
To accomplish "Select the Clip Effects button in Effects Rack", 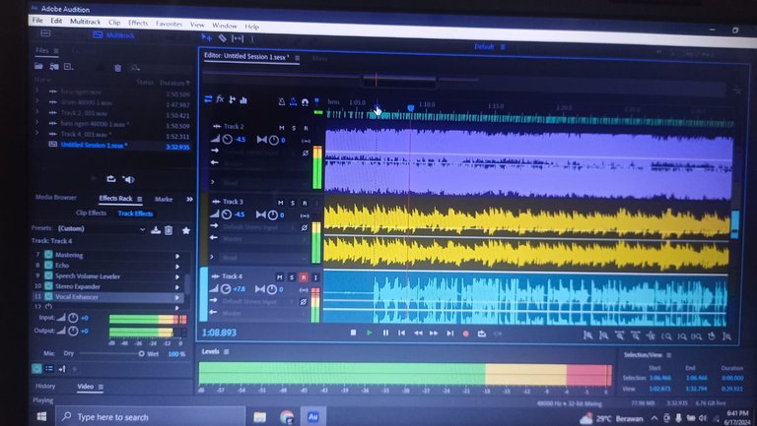I will tap(91, 213).
